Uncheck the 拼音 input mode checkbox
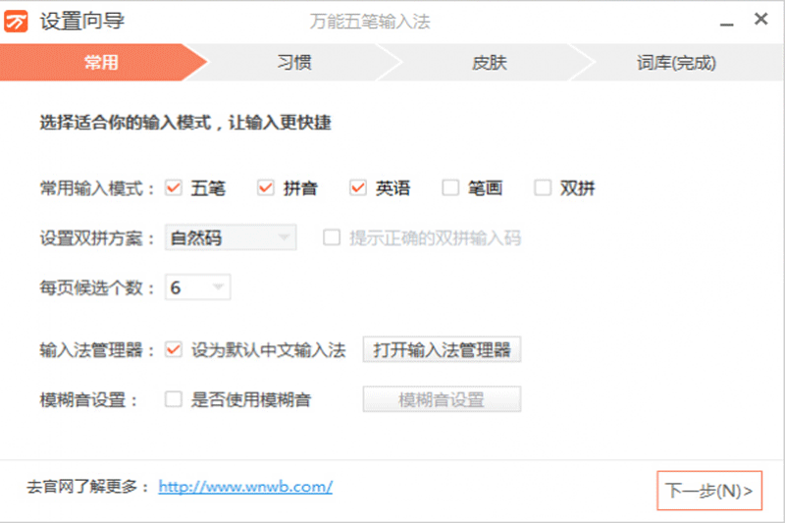The height and width of the screenshot is (523, 785). coord(265,188)
